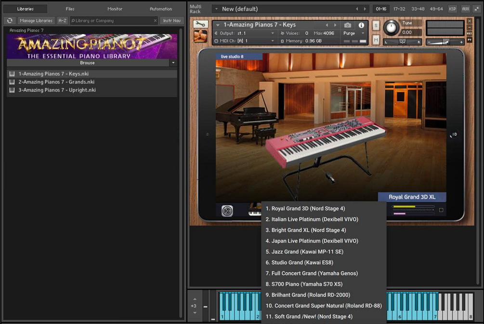Click the 3D rotate icon on tablet edge
Screen dimensions: 484x324
(x=454, y=135)
